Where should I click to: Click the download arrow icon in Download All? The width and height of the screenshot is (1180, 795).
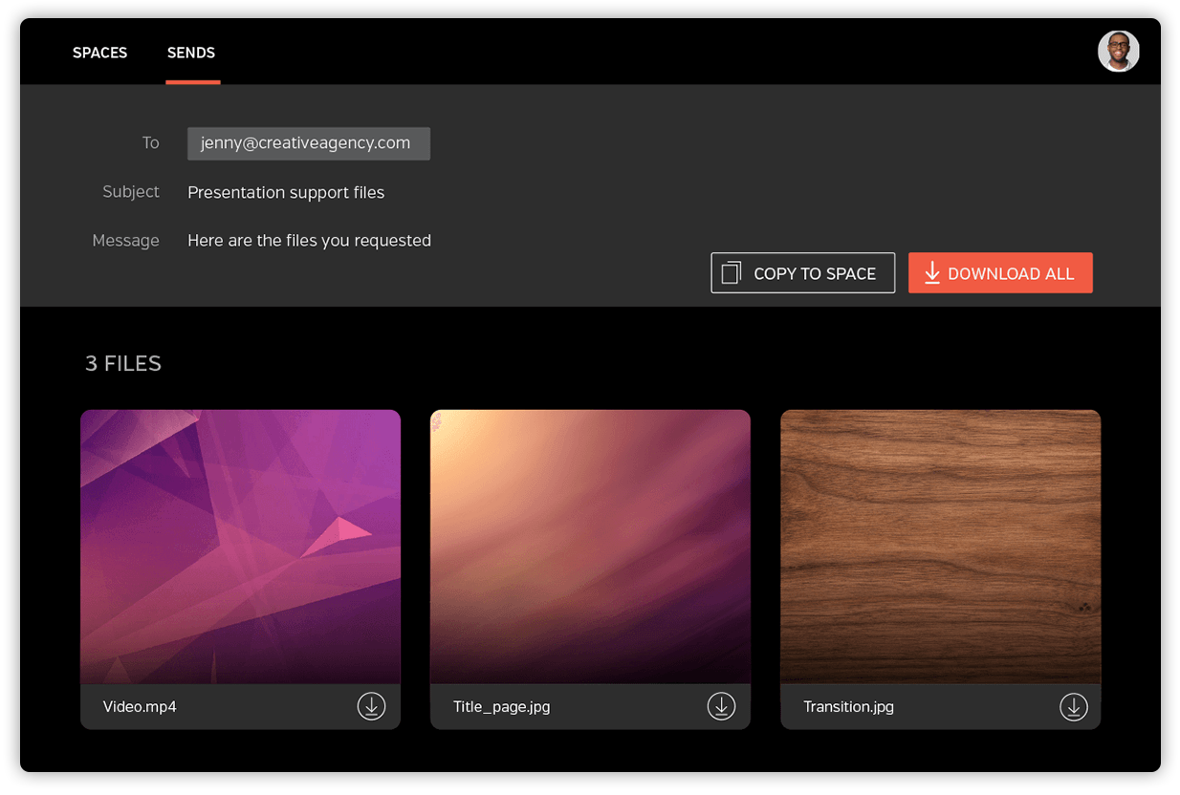pyautogui.click(x=931, y=272)
